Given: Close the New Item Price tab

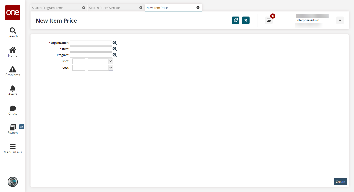Looking at the screenshot, I should 198,8.
